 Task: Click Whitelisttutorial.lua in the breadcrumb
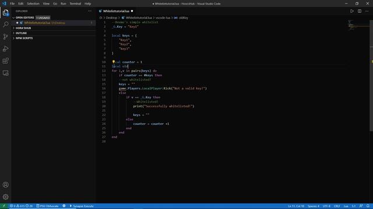(139, 18)
